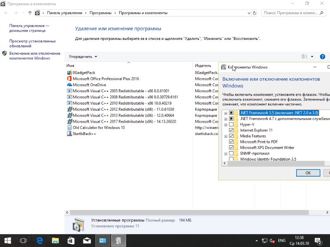Click icon of Visual C++ 2017 Redistributable
The image size is (330, 247).
(x=69, y=121)
